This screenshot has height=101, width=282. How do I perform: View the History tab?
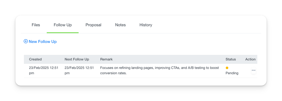click(x=146, y=25)
